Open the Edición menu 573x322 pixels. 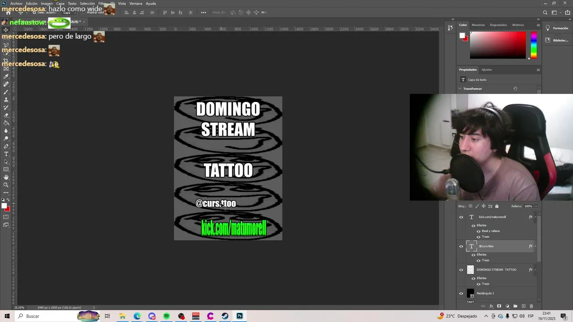(32, 4)
